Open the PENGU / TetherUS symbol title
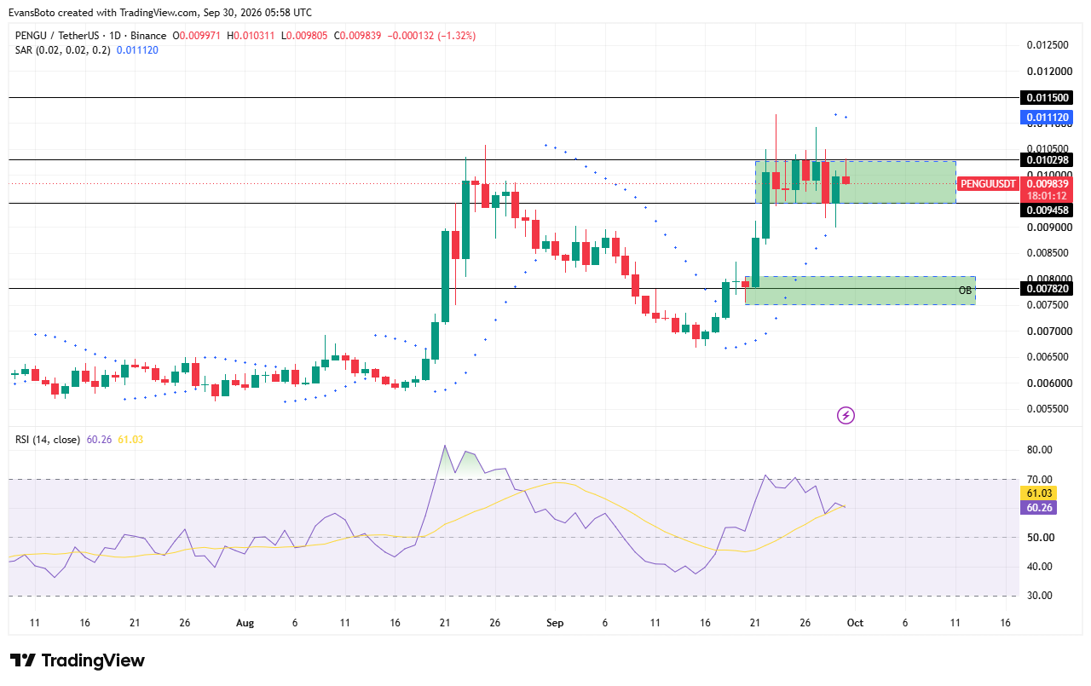 click(60, 36)
